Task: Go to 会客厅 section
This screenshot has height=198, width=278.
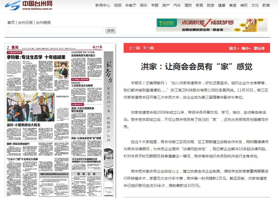Action: tap(131, 5)
